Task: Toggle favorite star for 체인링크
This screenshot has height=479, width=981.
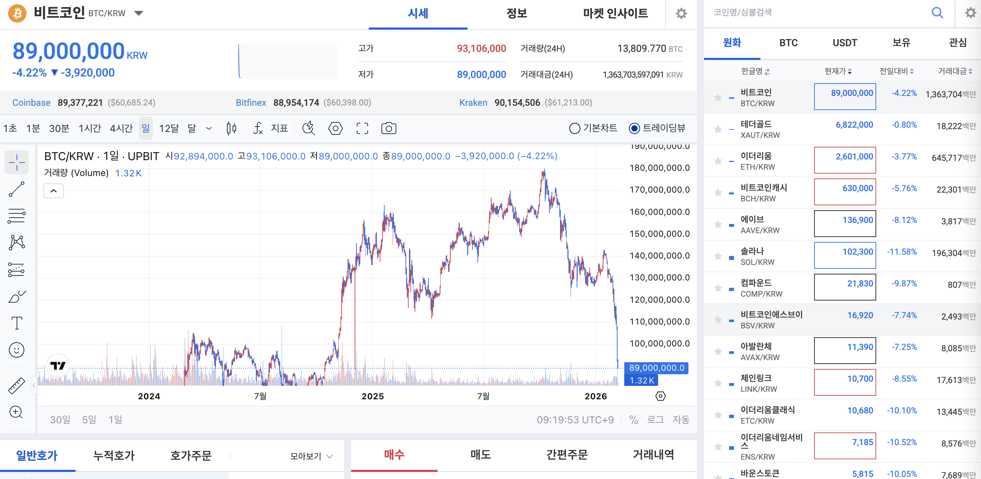Action: coord(718,383)
